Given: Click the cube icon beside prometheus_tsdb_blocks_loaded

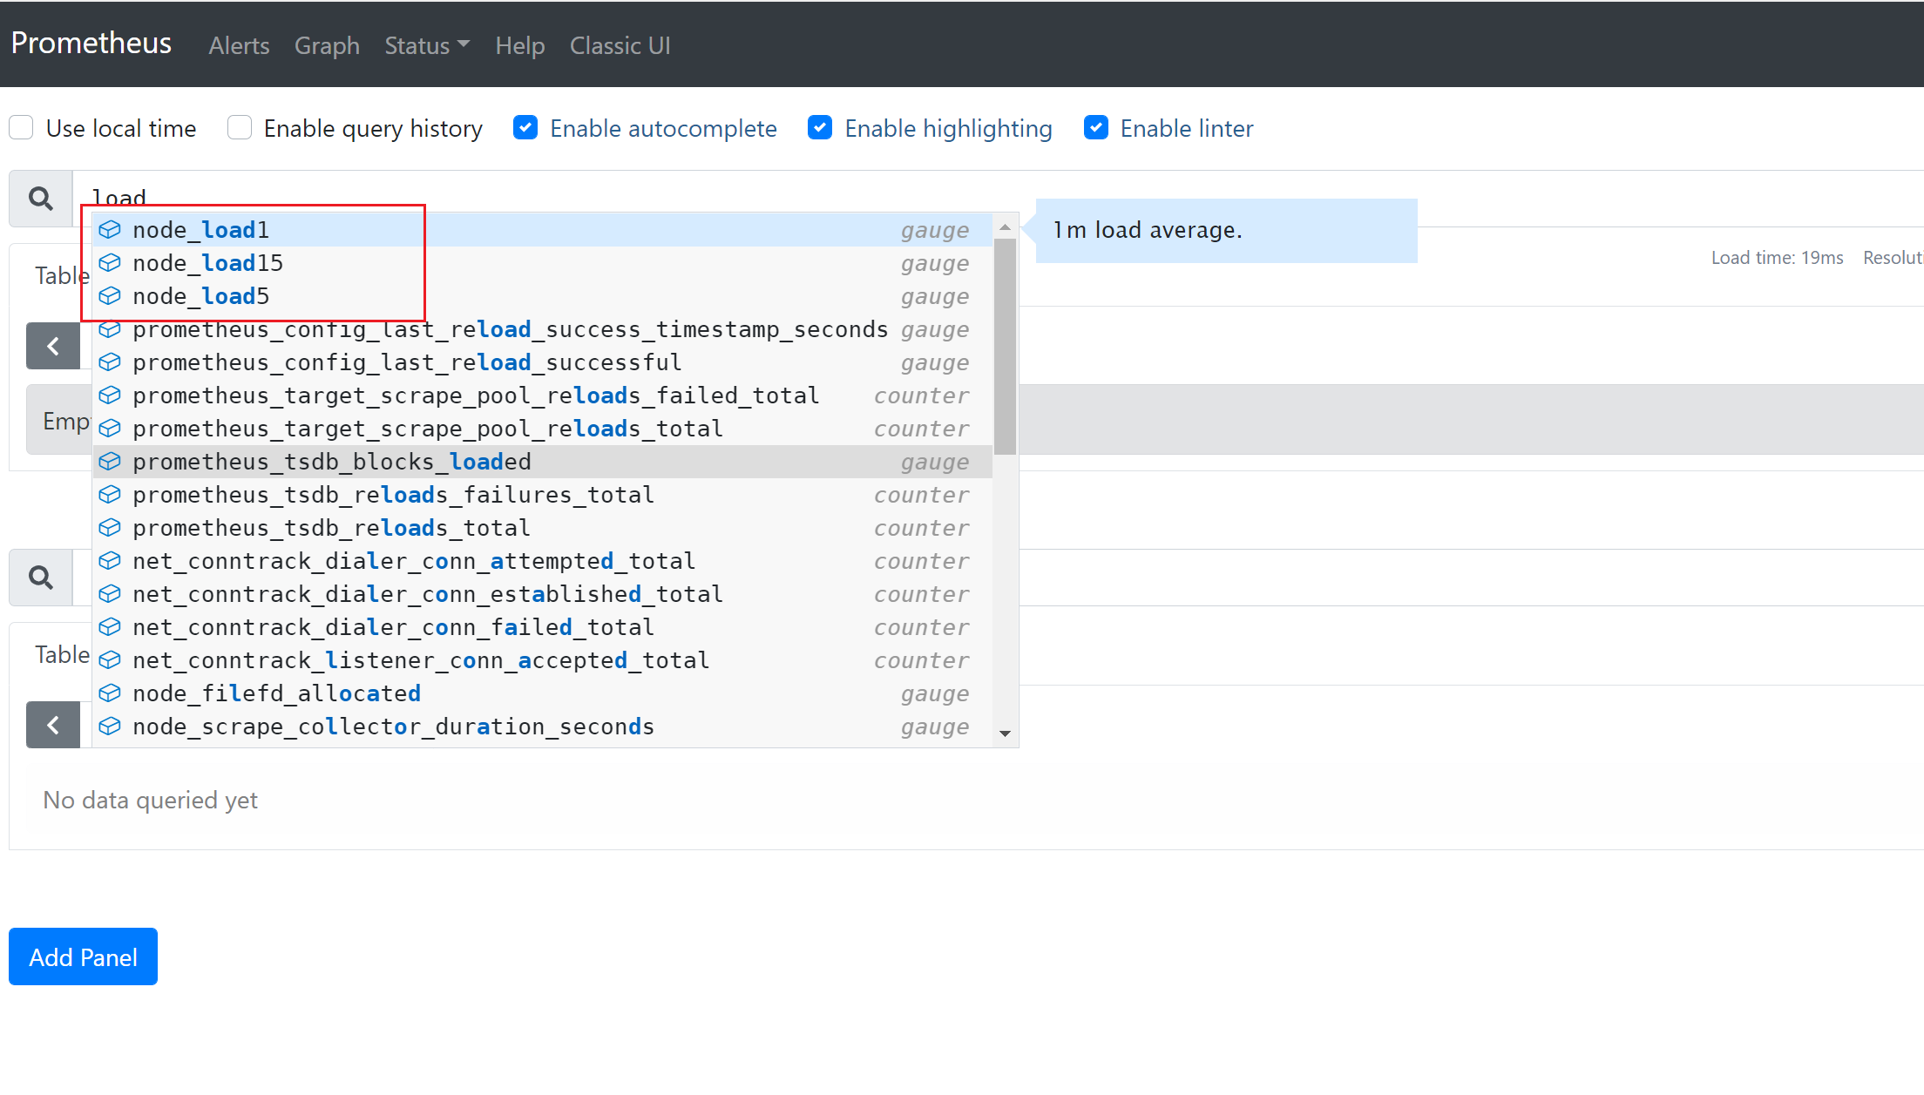Looking at the screenshot, I should pyautogui.click(x=110, y=462).
